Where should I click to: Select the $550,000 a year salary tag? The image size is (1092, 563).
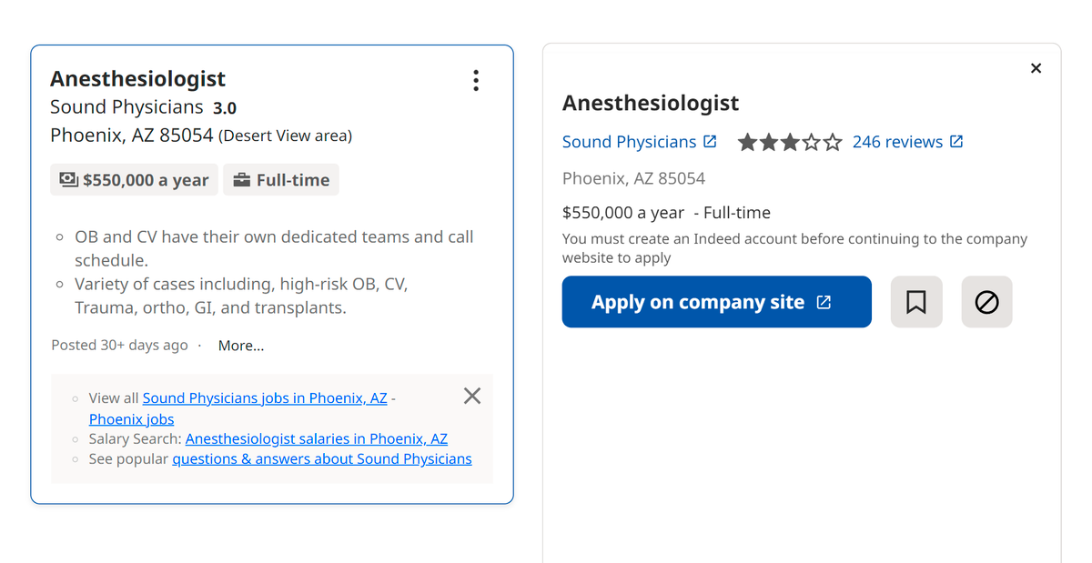click(x=135, y=180)
